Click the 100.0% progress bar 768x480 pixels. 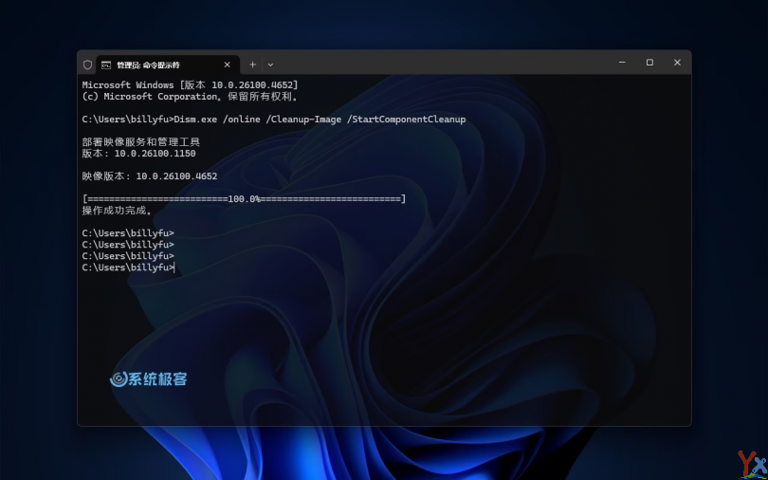tap(244, 199)
